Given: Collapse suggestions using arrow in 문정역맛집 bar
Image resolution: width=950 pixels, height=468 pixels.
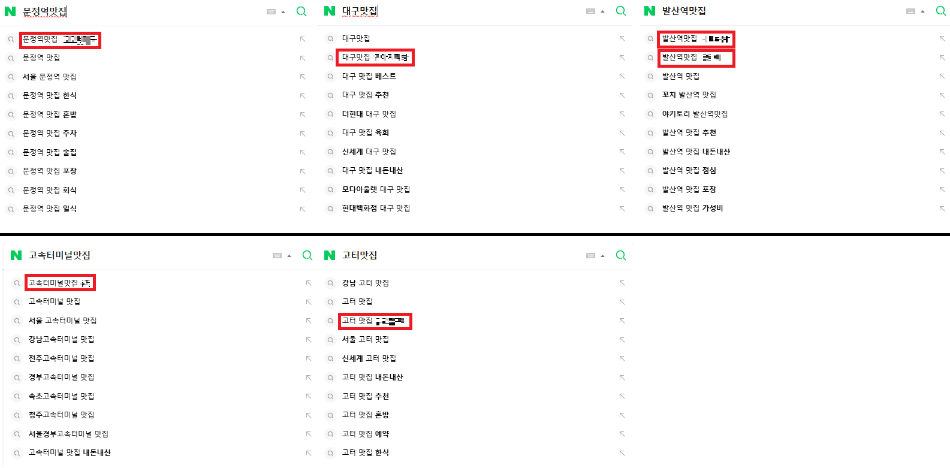Looking at the screenshot, I should (x=284, y=12).
